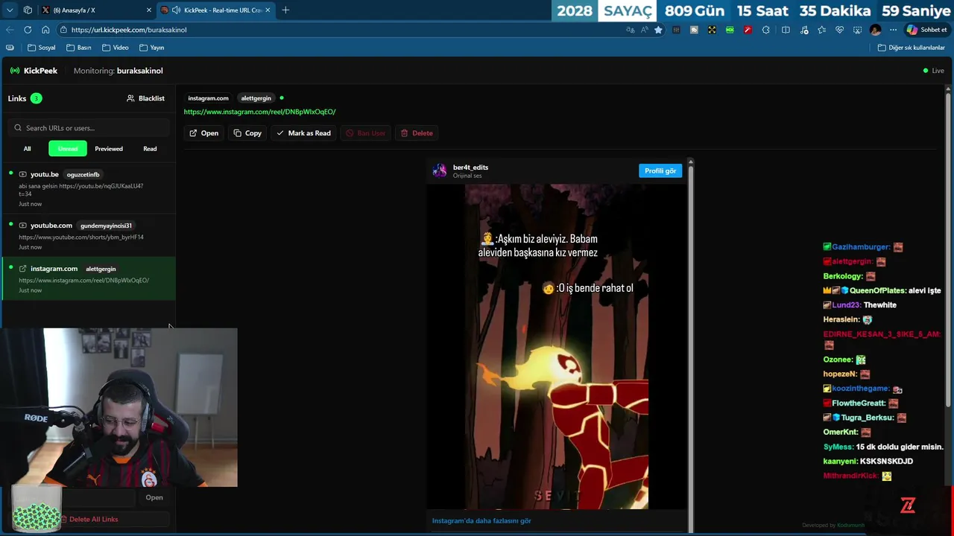Activate the read aloud icon in address bar
Screen dimensions: 954x536
click(644, 30)
